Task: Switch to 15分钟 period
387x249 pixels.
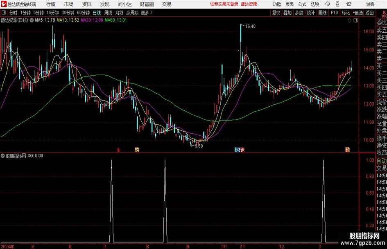Action: (53, 13)
